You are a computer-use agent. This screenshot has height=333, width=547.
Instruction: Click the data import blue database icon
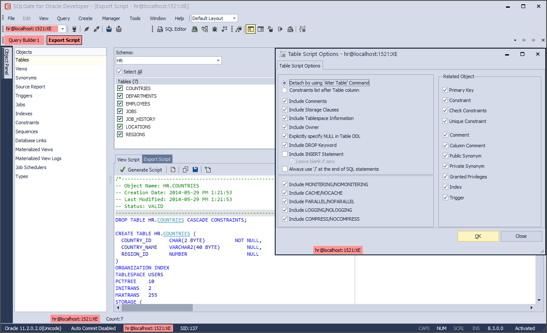pyautogui.click(x=109, y=29)
